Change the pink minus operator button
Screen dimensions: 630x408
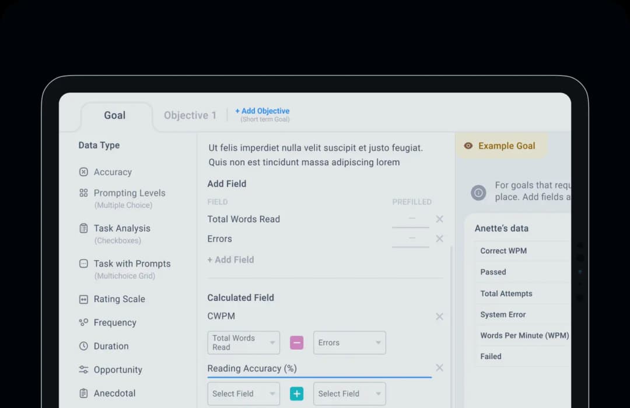pyautogui.click(x=296, y=343)
